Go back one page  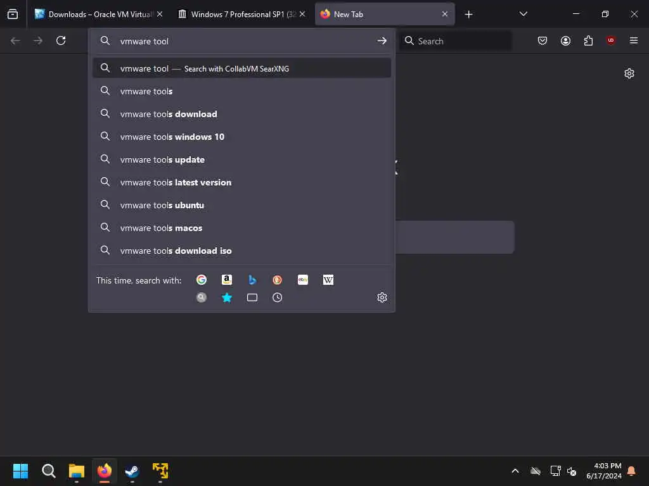pos(15,40)
